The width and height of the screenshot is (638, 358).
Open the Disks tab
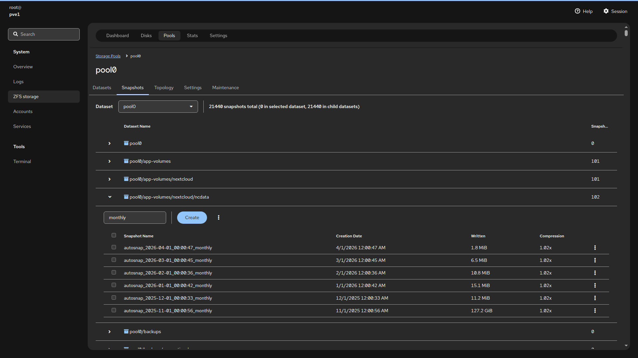coord(146,35)
